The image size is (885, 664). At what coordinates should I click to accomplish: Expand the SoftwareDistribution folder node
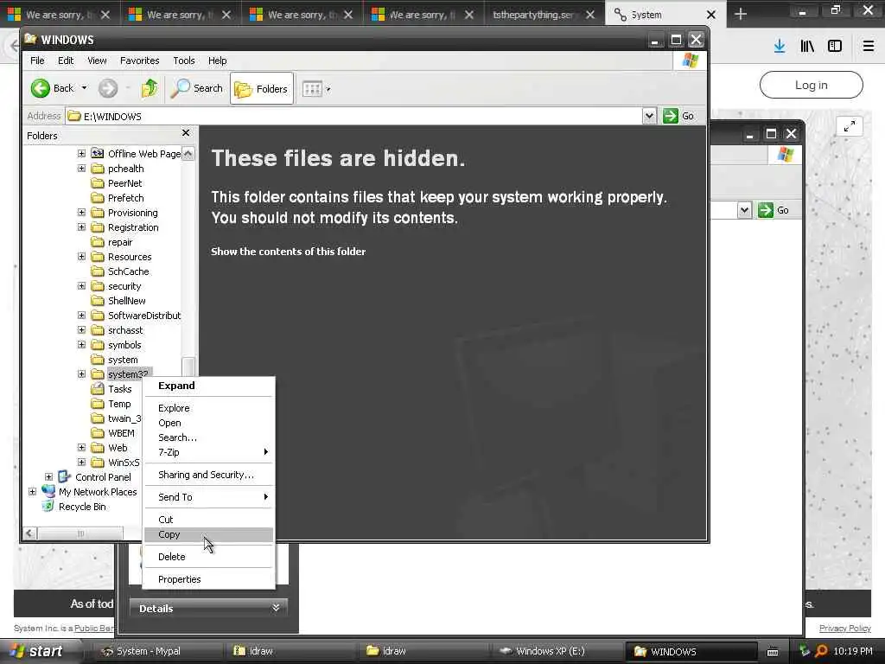click(81, 315)
